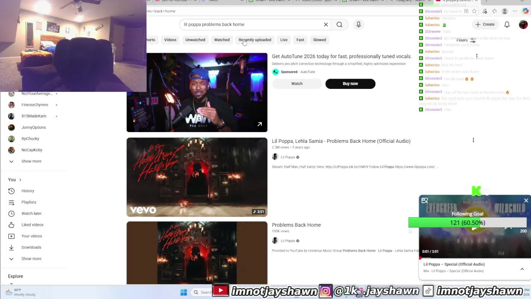
Task: Start voice search with the microphone
Action: pyautogui.click(x=359, y=25)
